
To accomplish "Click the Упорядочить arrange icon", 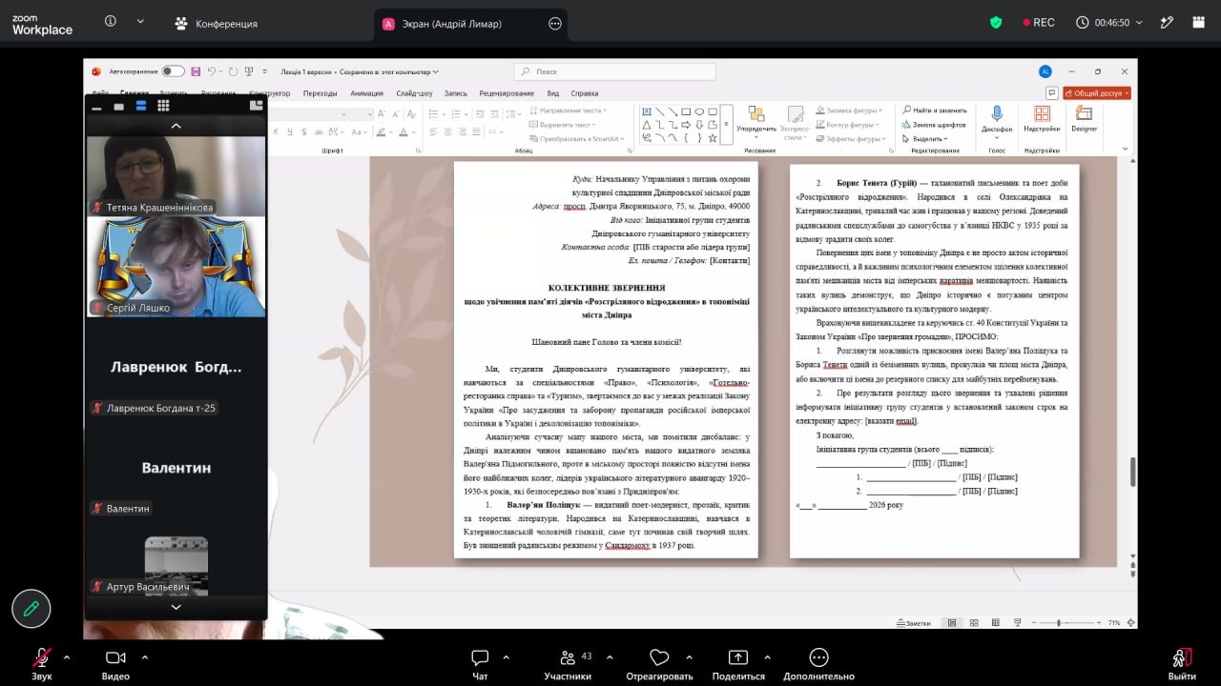I will [756, 119].
